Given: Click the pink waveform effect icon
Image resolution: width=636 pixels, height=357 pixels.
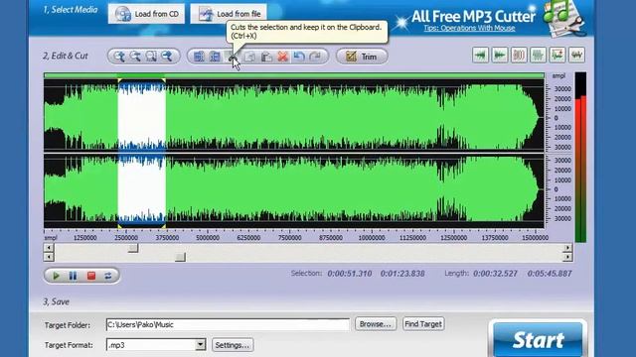Looking at the screenshot, I should pyautogui.click(x=519, y=56).
